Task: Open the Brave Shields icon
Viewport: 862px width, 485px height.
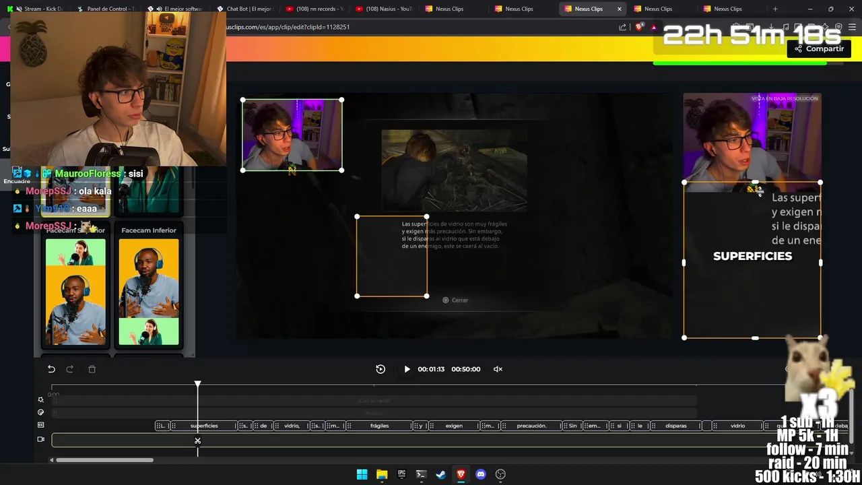Action: point(639,27)
